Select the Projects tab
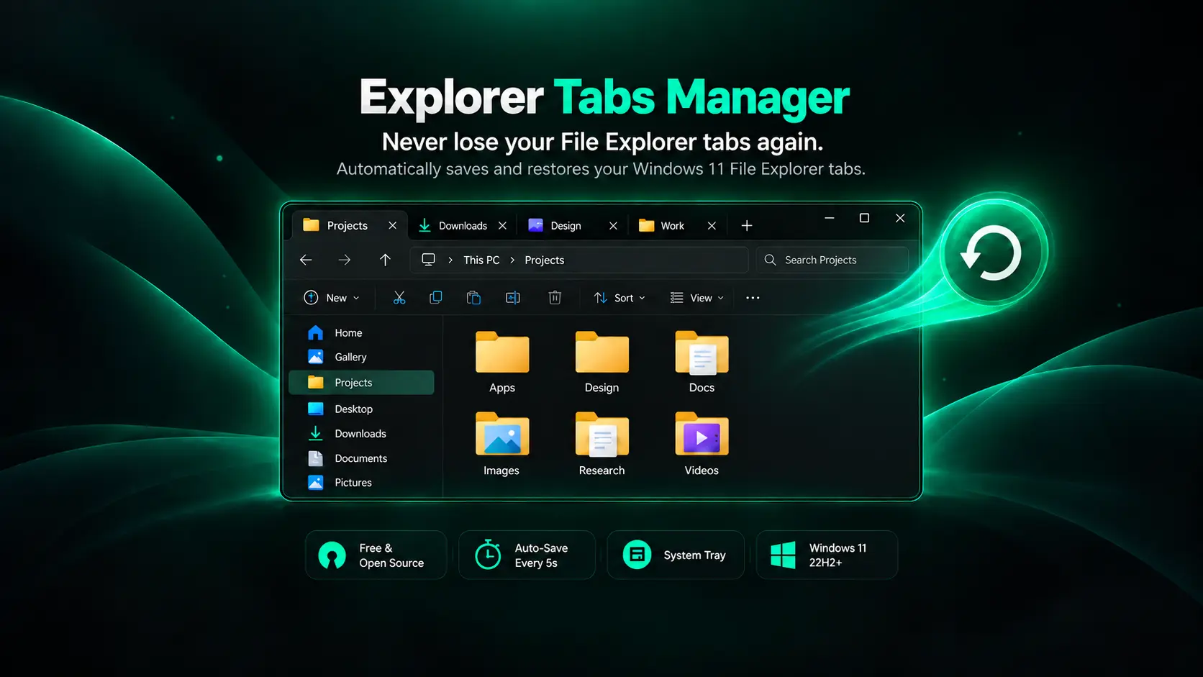This screenshot has height=677, width=1203. (x=349, y=226)
